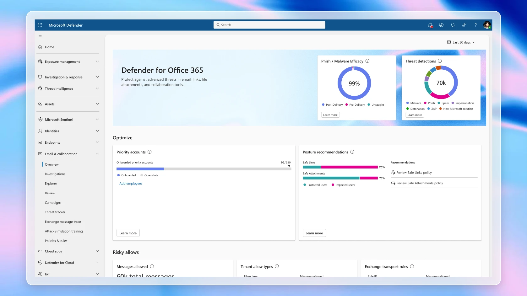This screenshot has width=527, height=299.
Task: Expand the Investigation & response section
Action: (x=97, y=77)
